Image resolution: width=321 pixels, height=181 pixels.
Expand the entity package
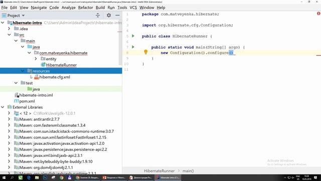[36, 59]
